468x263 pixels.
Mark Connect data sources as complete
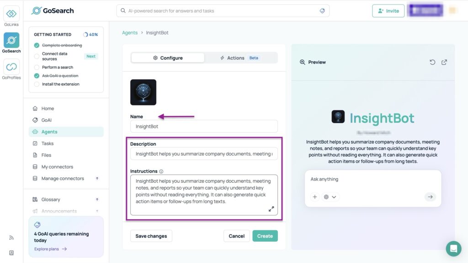tap(37, 56)
